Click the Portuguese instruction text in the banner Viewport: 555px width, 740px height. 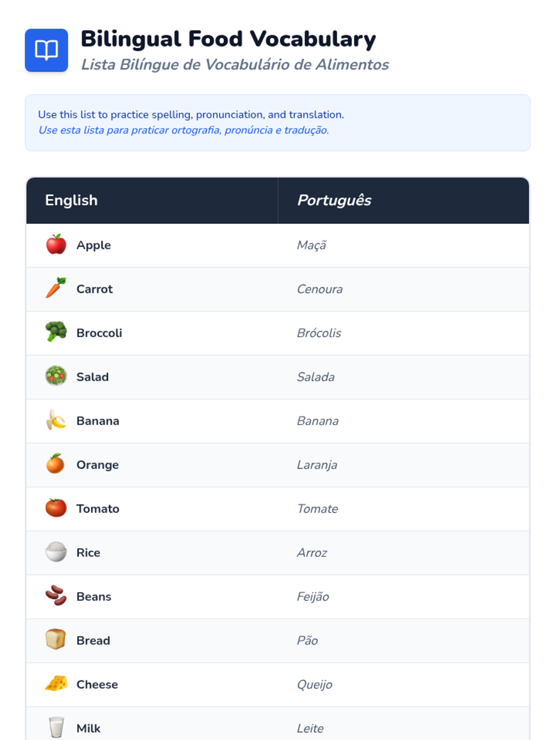click(x=184, y=130)
